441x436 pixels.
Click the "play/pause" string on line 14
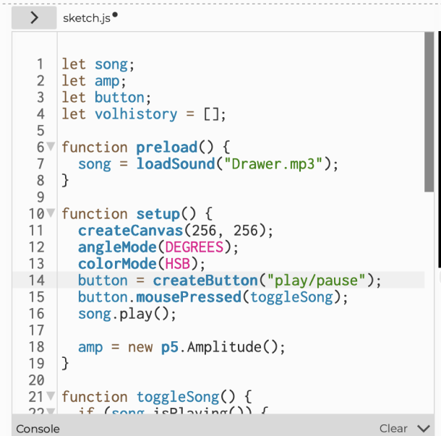319,281
